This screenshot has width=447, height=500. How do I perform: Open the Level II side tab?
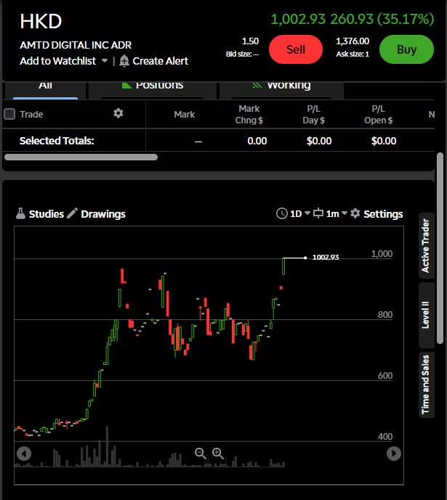tap(426, 315)
